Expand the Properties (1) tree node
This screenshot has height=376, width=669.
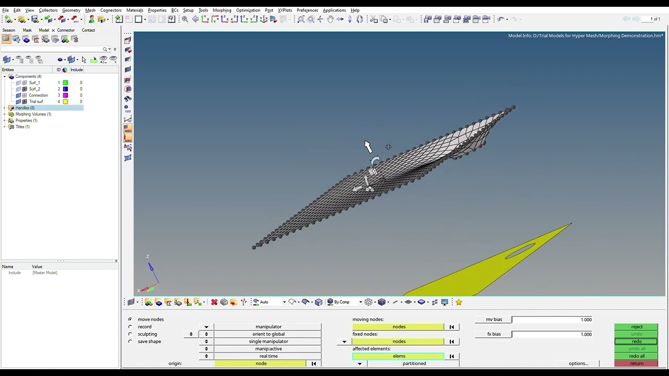point(5,120)
